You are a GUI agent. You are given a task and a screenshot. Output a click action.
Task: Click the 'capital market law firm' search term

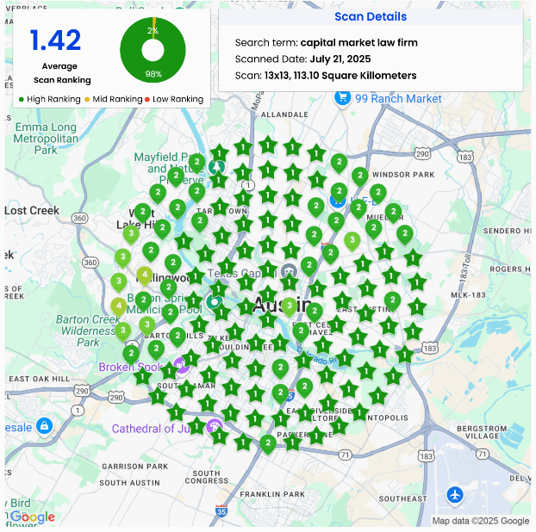click(x=359, y=43)
